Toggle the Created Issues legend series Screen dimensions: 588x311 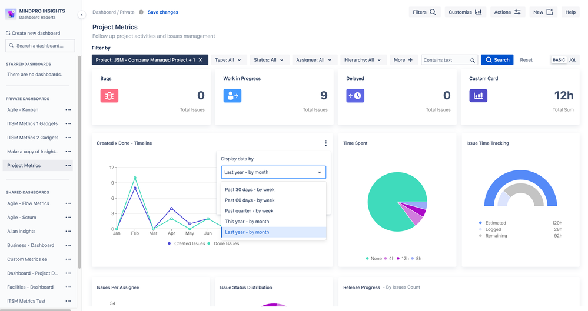(x=187, y=243)
